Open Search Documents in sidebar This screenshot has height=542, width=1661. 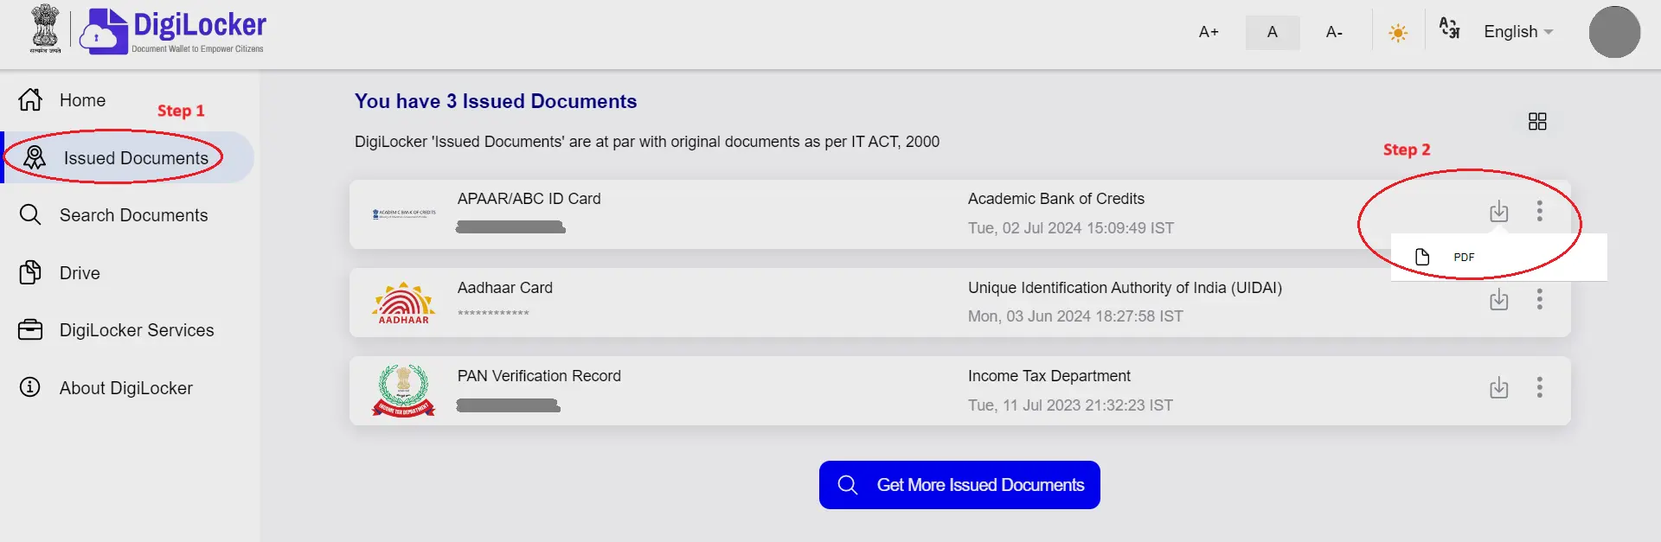pos(133,215)
